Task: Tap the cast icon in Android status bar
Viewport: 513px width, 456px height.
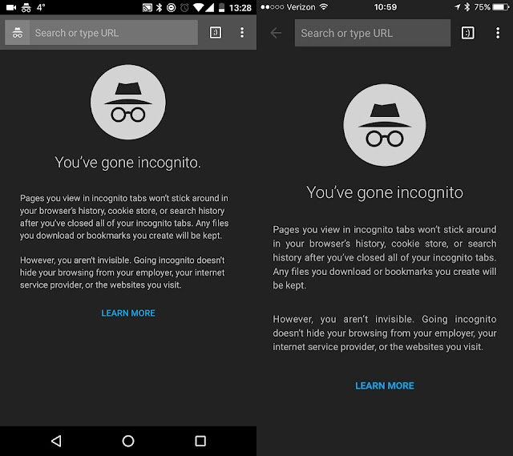Action: coord(147,7)
